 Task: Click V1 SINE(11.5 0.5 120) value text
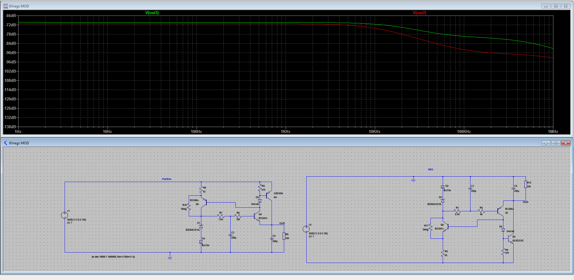77,220
